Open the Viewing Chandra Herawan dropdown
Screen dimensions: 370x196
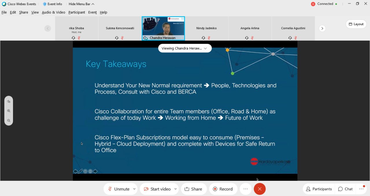(185, 48)
